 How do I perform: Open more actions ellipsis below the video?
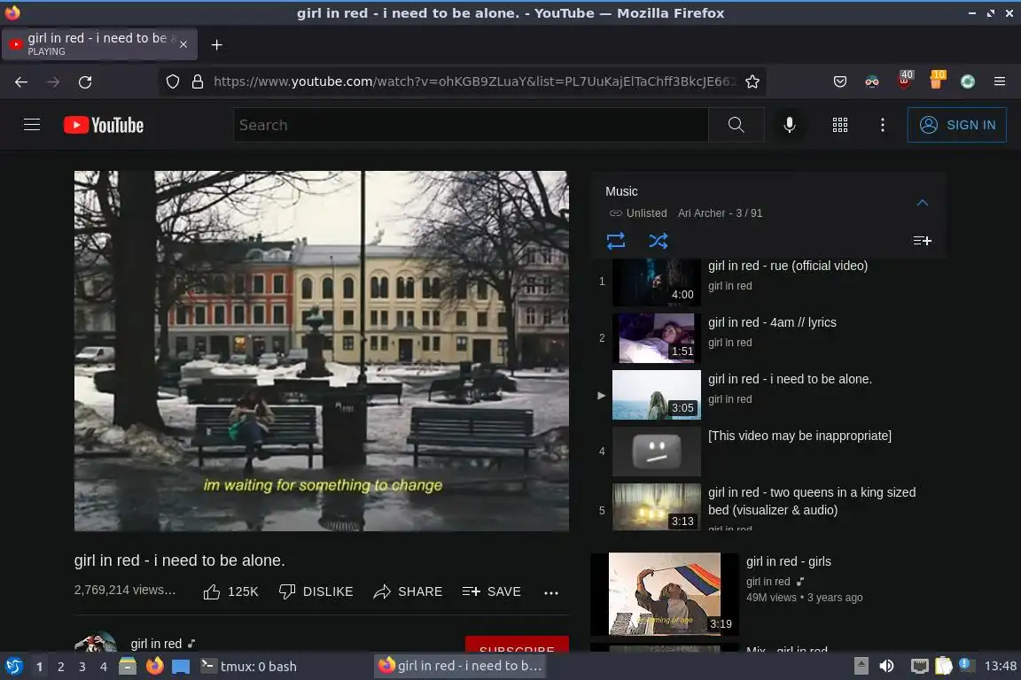(551, 593)
